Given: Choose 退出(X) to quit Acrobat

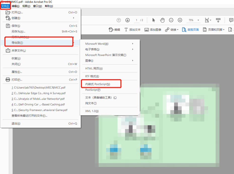Looking at the screenshot, I should tap(41, 123).
